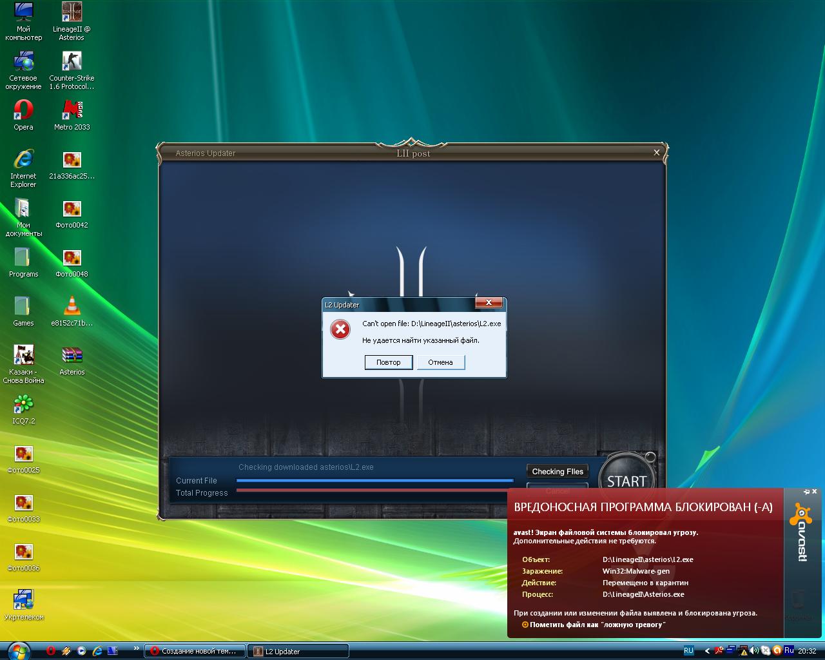Launch Counter-Strike 1.6 Protocol shortcut
825x660 pixels.
[x=72, y=71]
